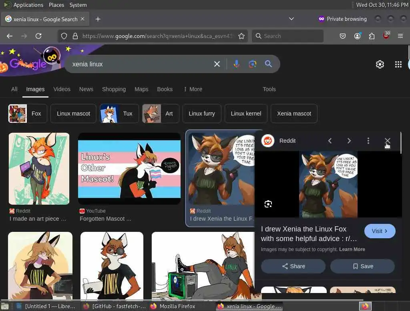Go to next image in preview panel
Image resolution: width=410 pixels, height=311 pixels.
(349, 141)
